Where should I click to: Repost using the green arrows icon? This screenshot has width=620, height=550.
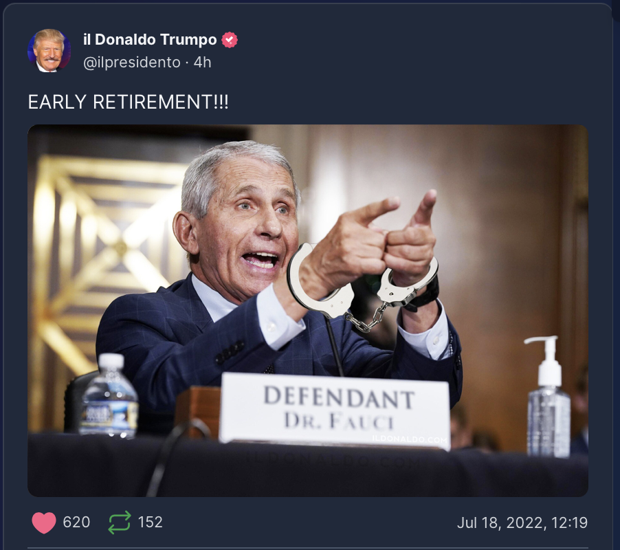(120, 522)
